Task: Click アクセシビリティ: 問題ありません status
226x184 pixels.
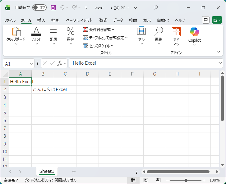Action: tap(51, 180)
